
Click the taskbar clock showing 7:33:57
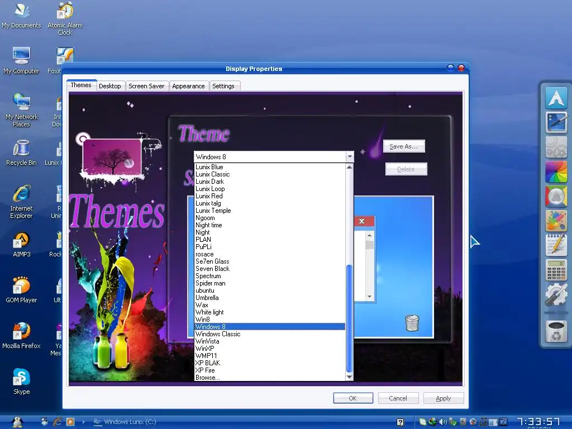point(538,422)
